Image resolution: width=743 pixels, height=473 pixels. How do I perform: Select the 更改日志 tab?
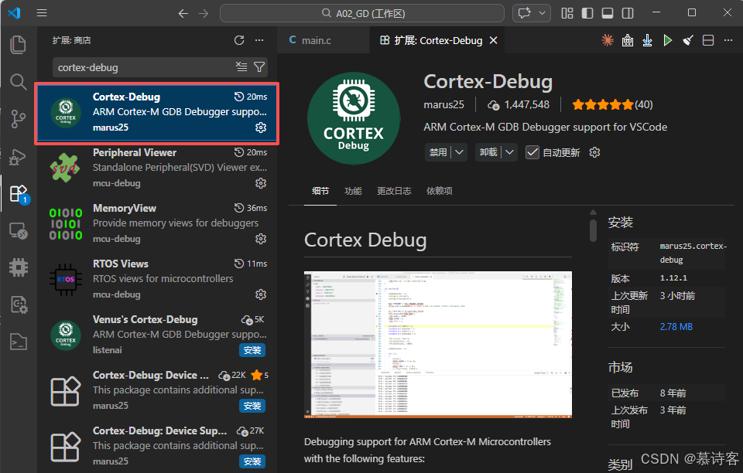(x=394, y=191)
